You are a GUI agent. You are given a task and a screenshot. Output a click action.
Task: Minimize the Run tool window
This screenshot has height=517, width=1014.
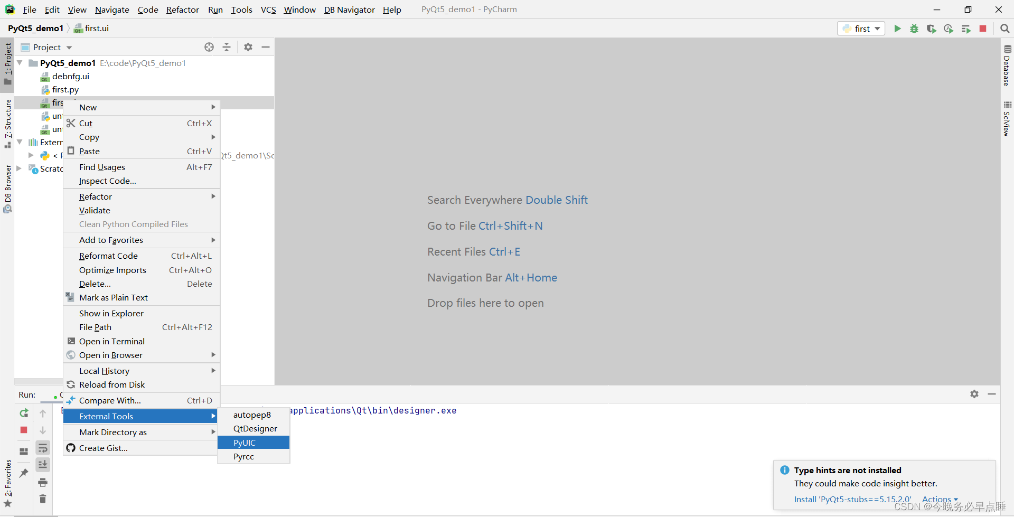pyautogui.click(x=992, y=394)
